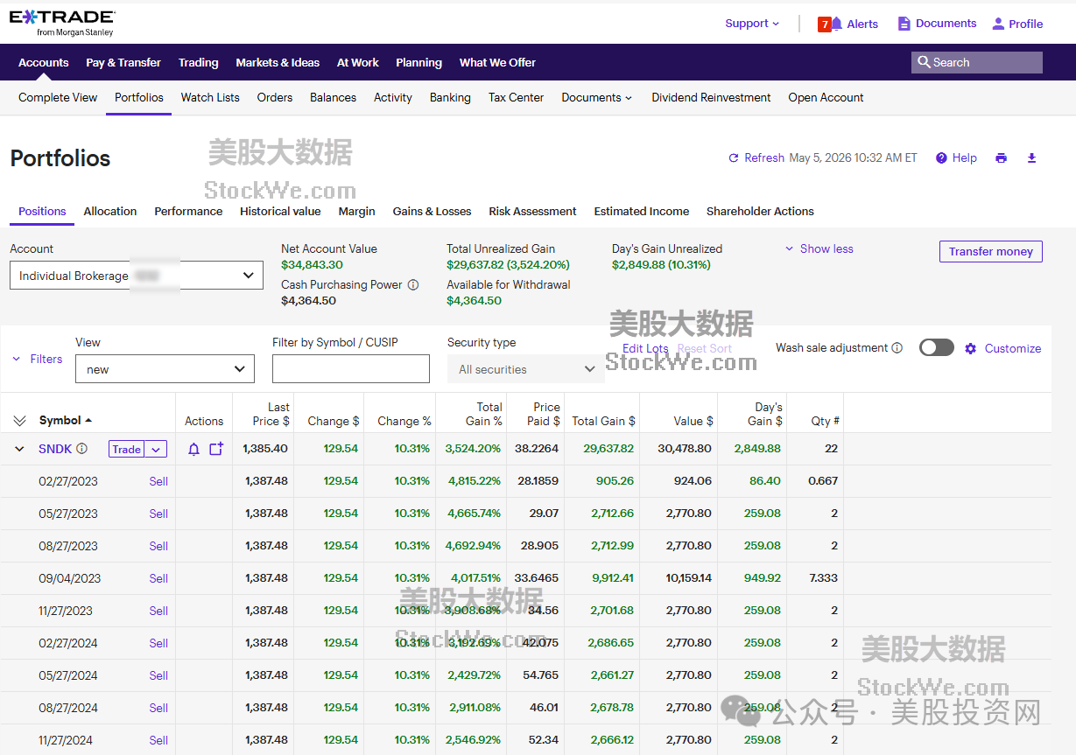The height and width of the screenshot is (755, 1076).
Task: Click the Net Account Value $34,843.30
Action: [312, 265]
